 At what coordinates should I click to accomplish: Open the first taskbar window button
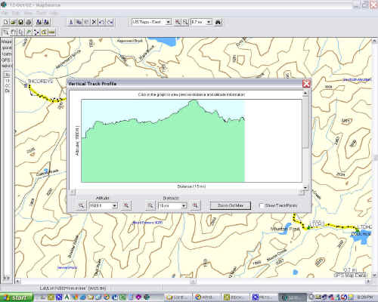pyautogui.click(x=178, y=297)
